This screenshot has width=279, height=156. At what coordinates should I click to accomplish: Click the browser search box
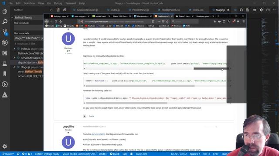coord(185,21)
